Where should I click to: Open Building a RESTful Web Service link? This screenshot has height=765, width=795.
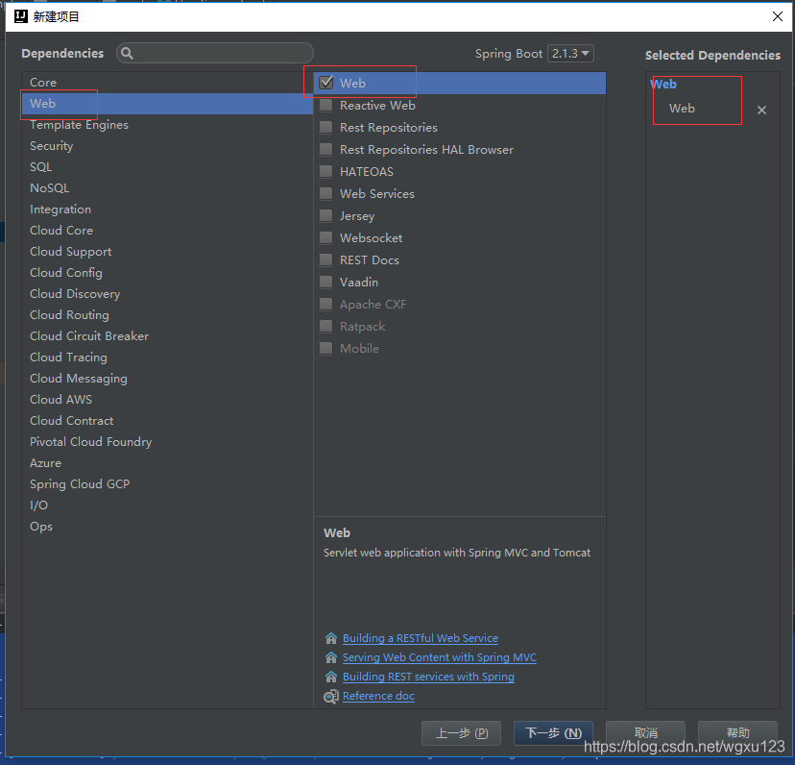421,638
